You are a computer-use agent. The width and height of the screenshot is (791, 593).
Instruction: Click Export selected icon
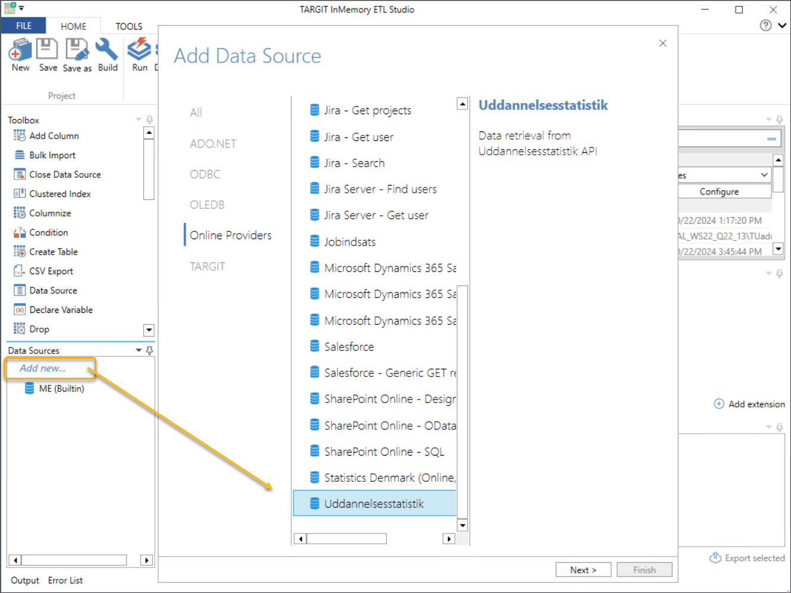tap(715, 557)
